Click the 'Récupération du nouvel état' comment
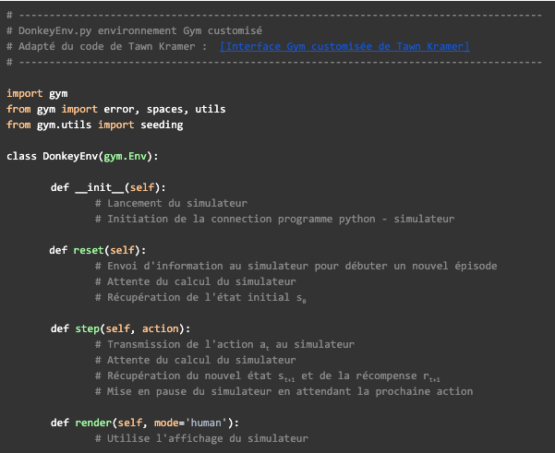The image size is (555, 453). [270, 376]
